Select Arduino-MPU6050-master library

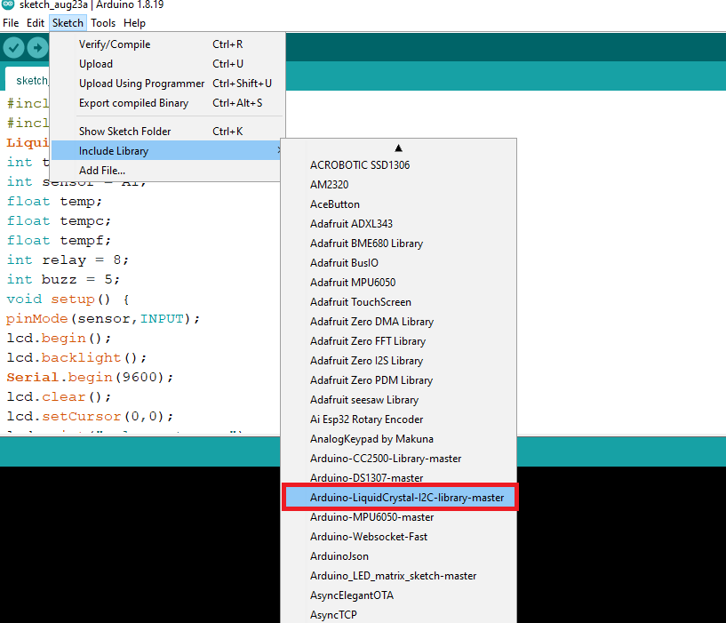(399, 517)
